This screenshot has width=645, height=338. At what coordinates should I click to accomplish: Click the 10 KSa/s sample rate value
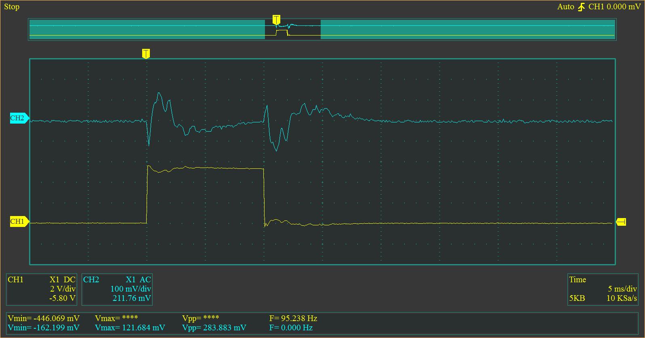pyautogui.click(x=622, y=298)
